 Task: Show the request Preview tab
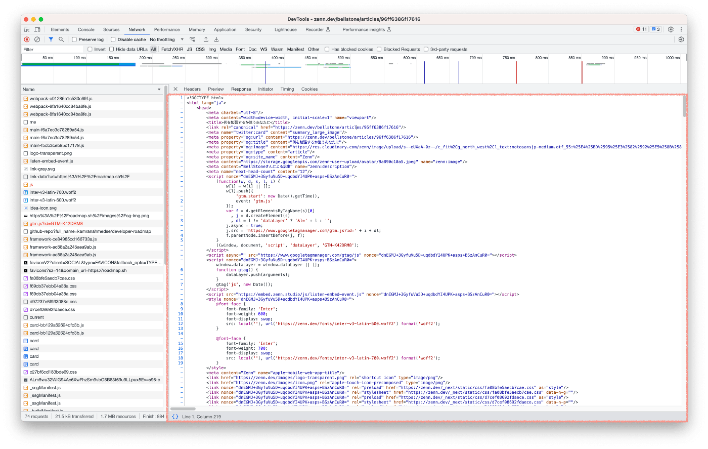coord(216,89)
